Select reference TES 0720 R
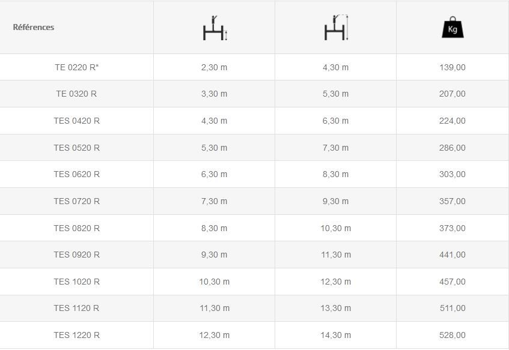 [x=76, y=201]
